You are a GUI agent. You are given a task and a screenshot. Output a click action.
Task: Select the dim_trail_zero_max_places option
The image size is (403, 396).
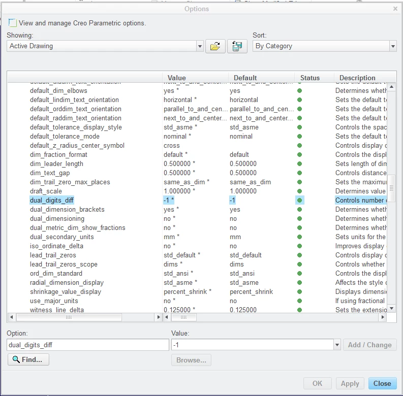(x=70, y=182)
